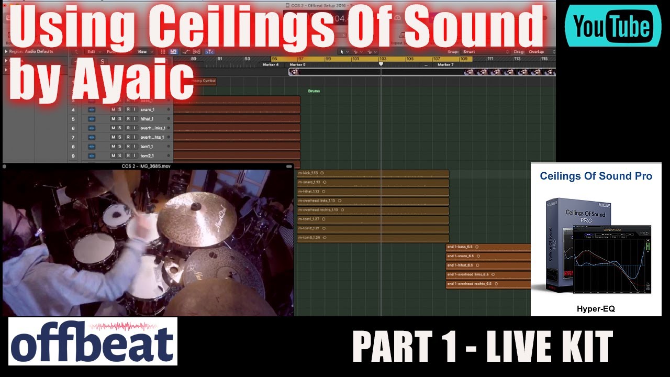Mute the snare_1 track

coord(113,110)
